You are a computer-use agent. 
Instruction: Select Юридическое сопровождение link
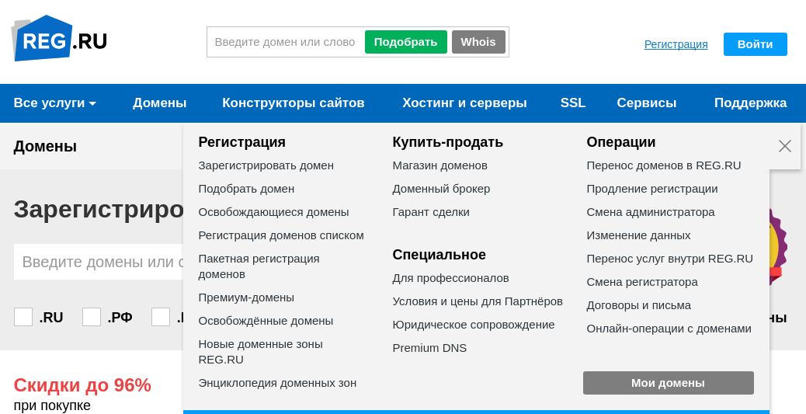pos(474,325)
